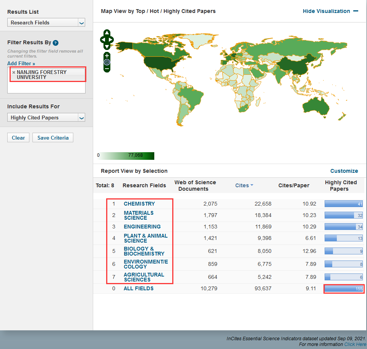Screen dimensions: 367x349
Task: Open the Customize report options
Action: click(344, 171)
